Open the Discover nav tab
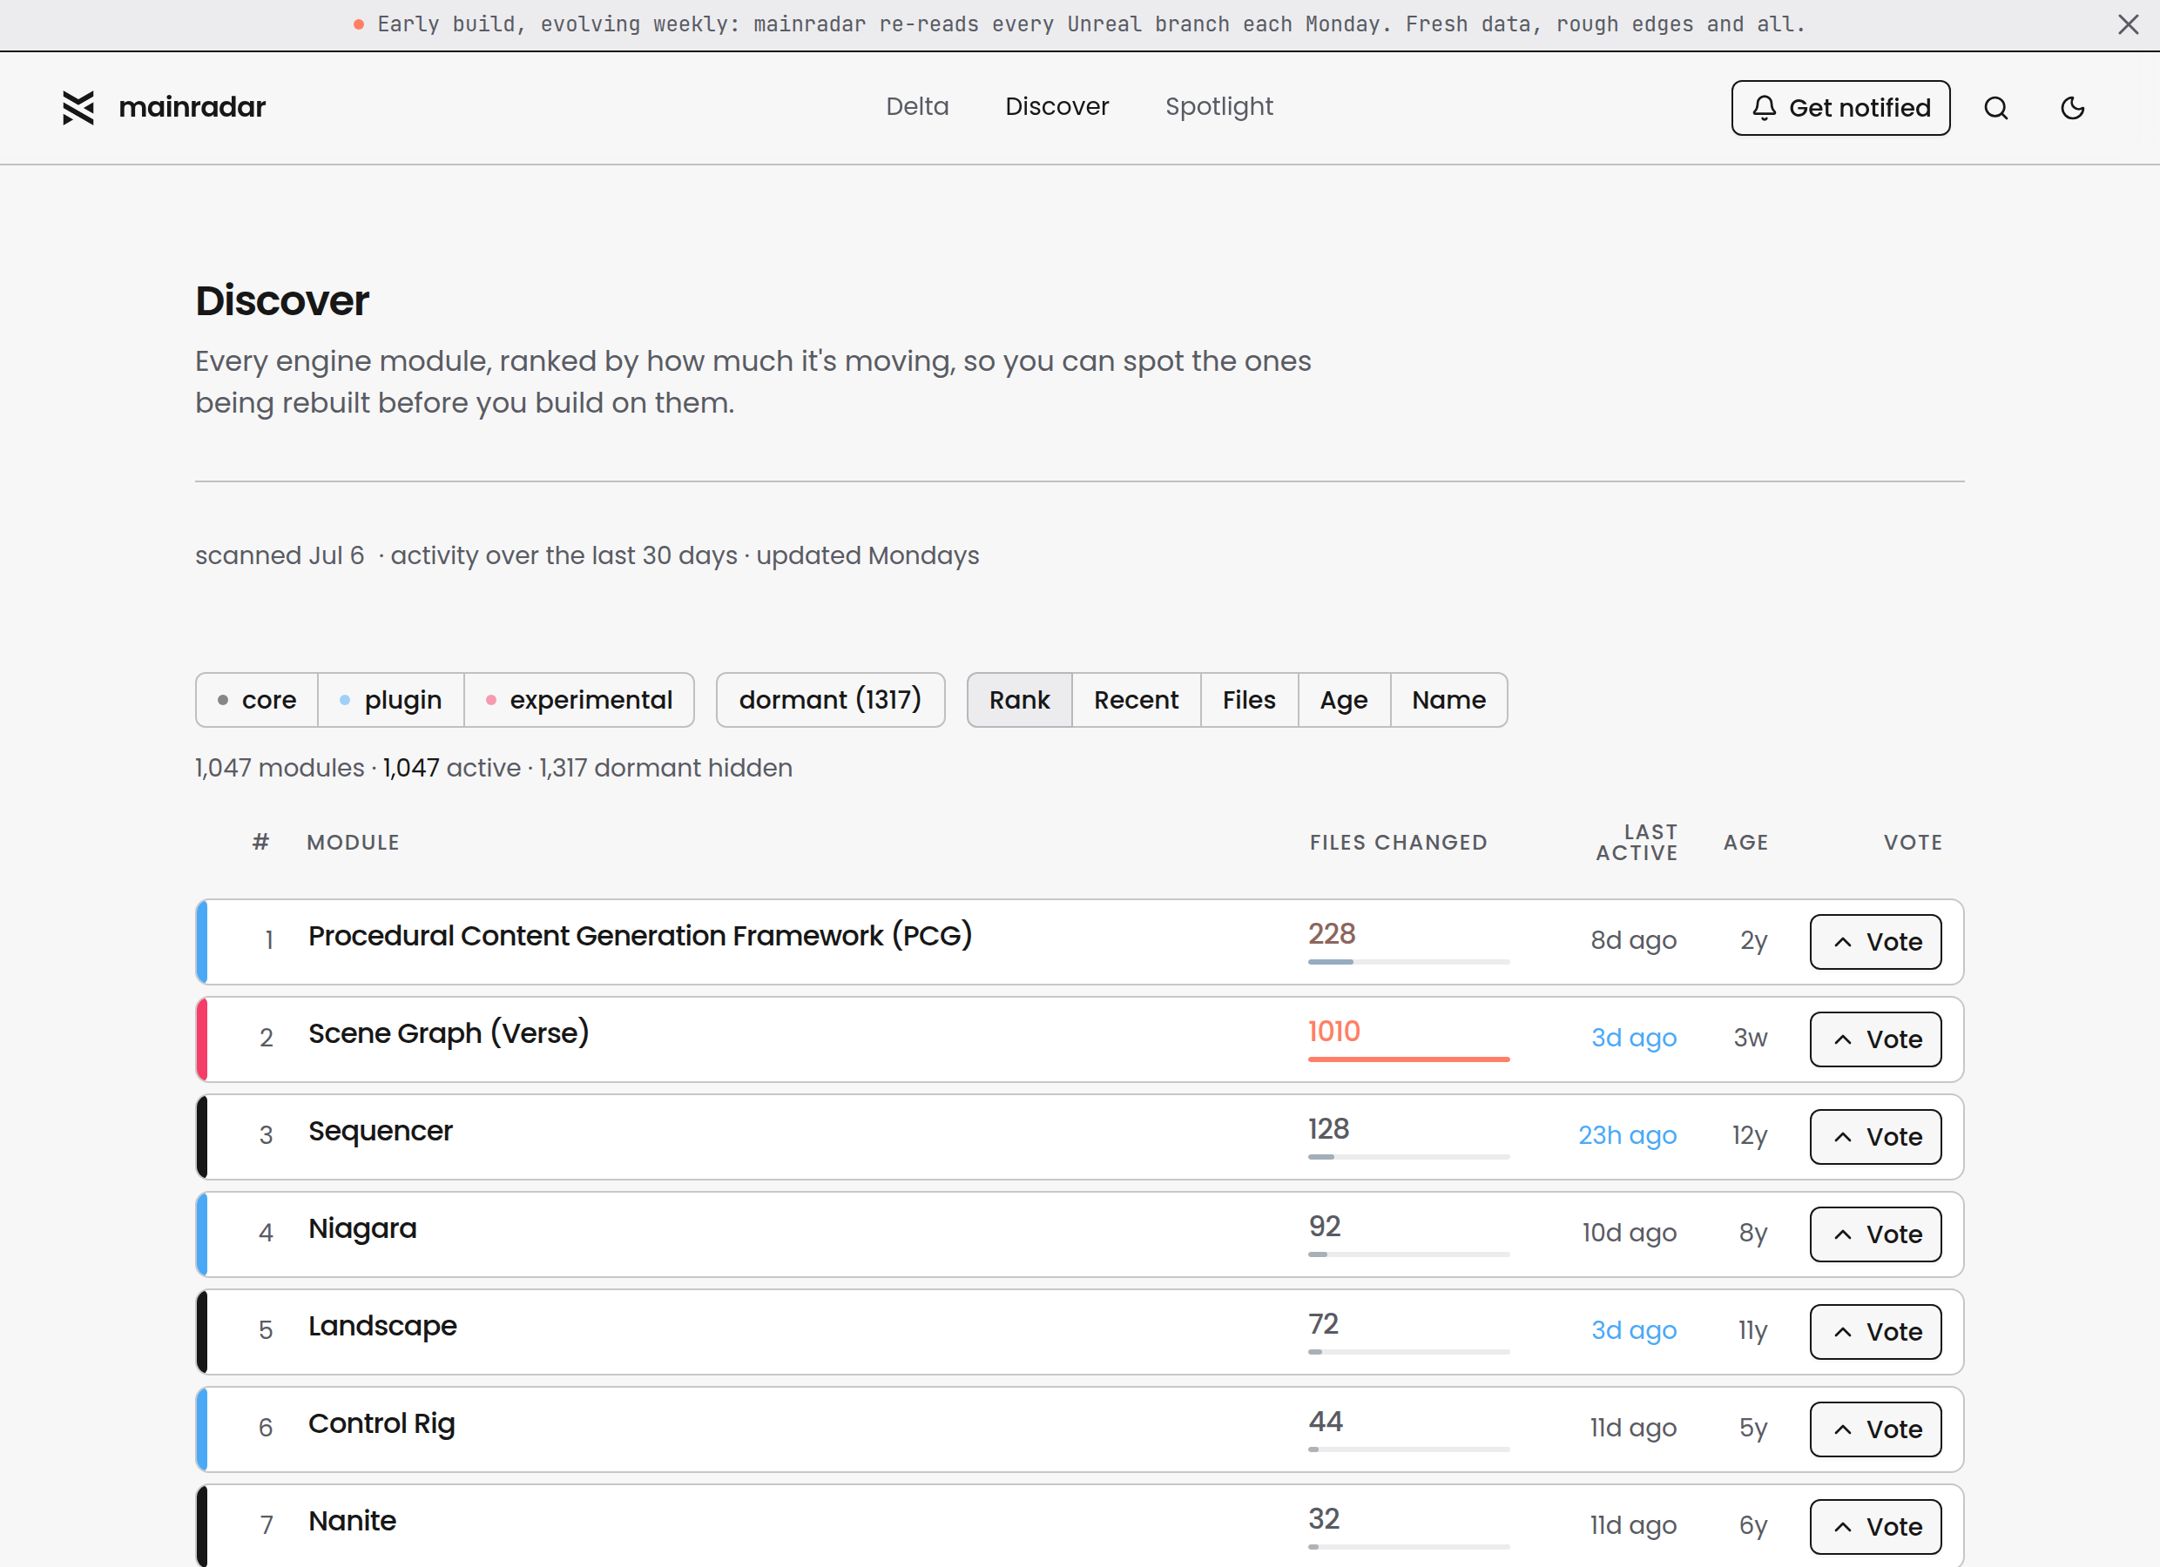The image size is (2160, 1567). [1057, 106]
